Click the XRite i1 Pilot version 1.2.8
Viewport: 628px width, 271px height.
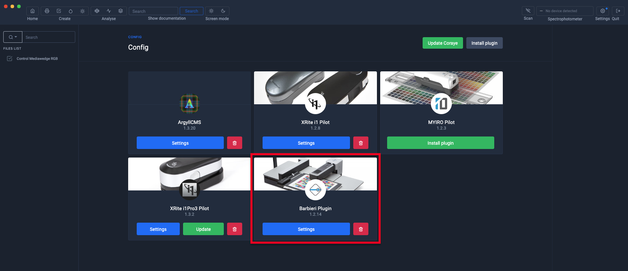point(315,128)
